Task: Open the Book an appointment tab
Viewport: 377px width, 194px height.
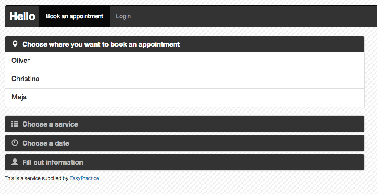Action: point(75,16)
